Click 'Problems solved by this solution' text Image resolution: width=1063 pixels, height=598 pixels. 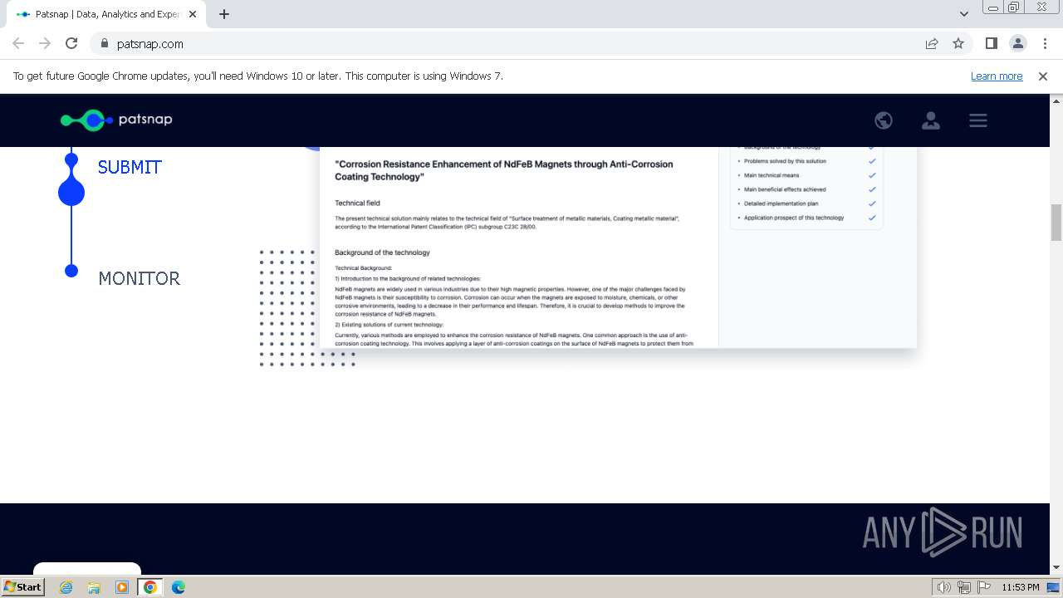[x=785, y=161]
